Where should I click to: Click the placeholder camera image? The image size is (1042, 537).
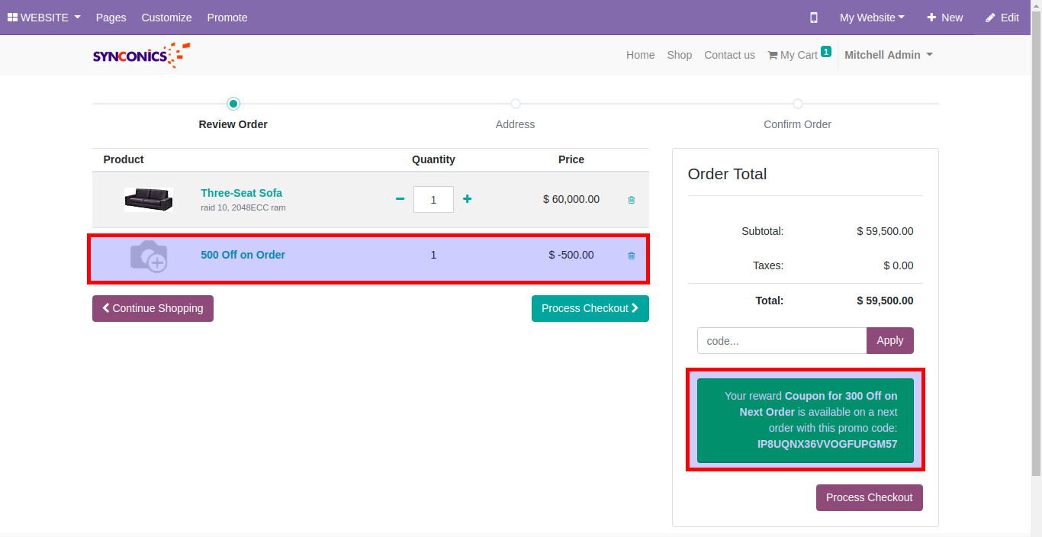[149, 256]
